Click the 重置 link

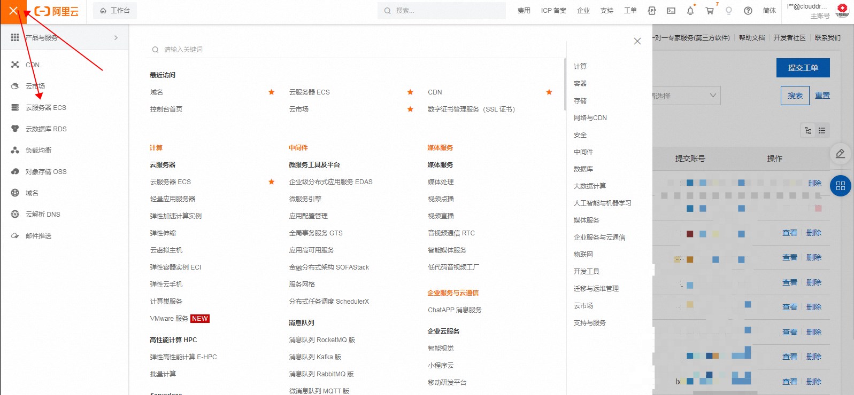click(822, 96)
